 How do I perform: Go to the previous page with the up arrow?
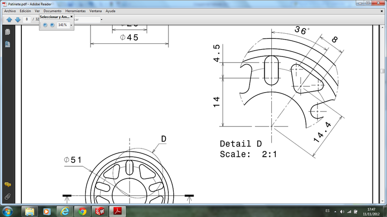pos(9,19)
